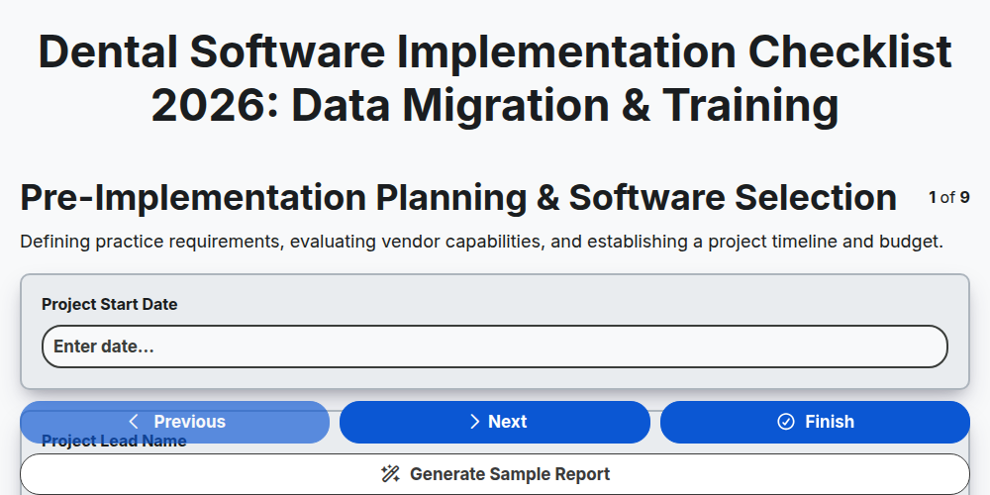This screenshot has height=495, width=990.
Task: Focus the Project Start Date field
Action: pyautogui.click(x=494, y=346)
